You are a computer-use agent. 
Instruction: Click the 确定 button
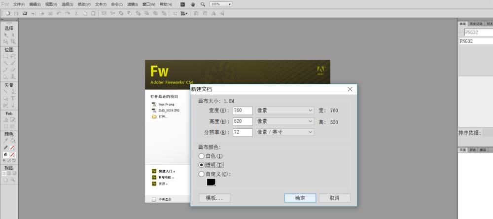tap(300, 198)
